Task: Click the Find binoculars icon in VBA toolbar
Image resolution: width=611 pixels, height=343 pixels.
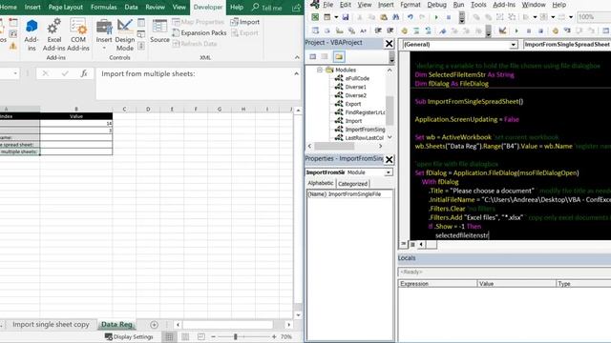Action: (396, 17)
